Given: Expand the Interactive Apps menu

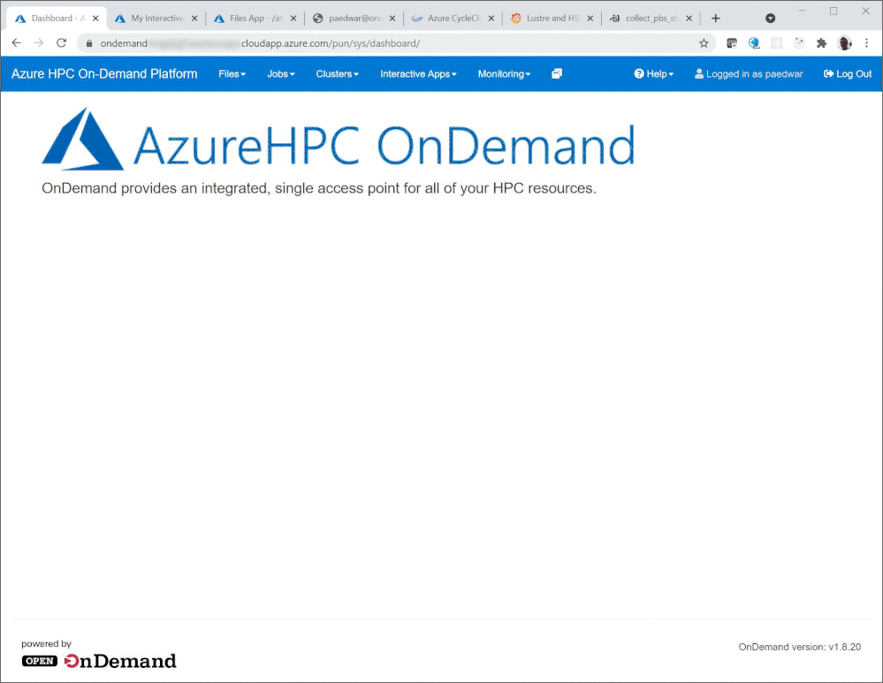Looking at the screenshot, I should [x=418, y=73].
